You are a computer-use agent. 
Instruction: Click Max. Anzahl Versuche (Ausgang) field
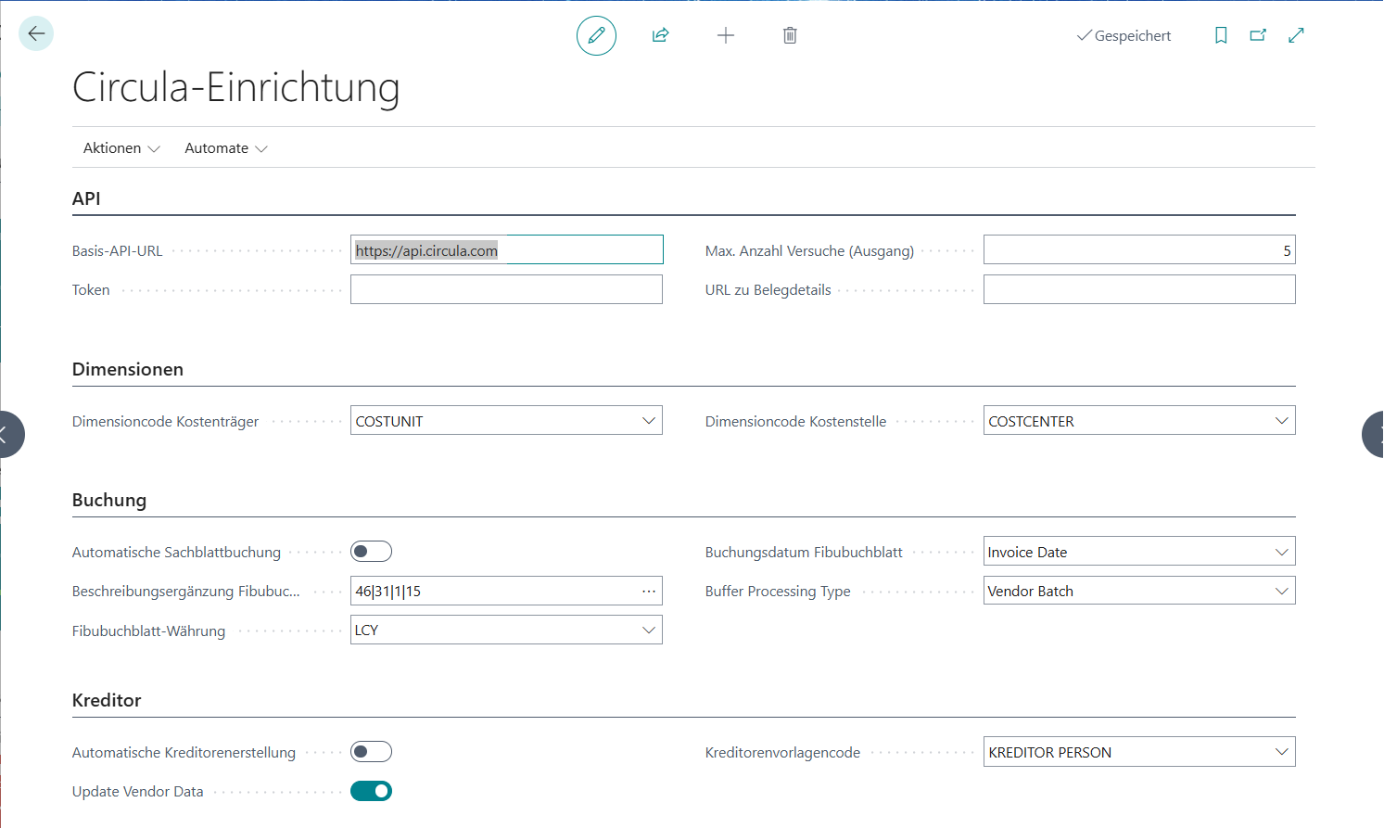click(x=1139, y=250)
